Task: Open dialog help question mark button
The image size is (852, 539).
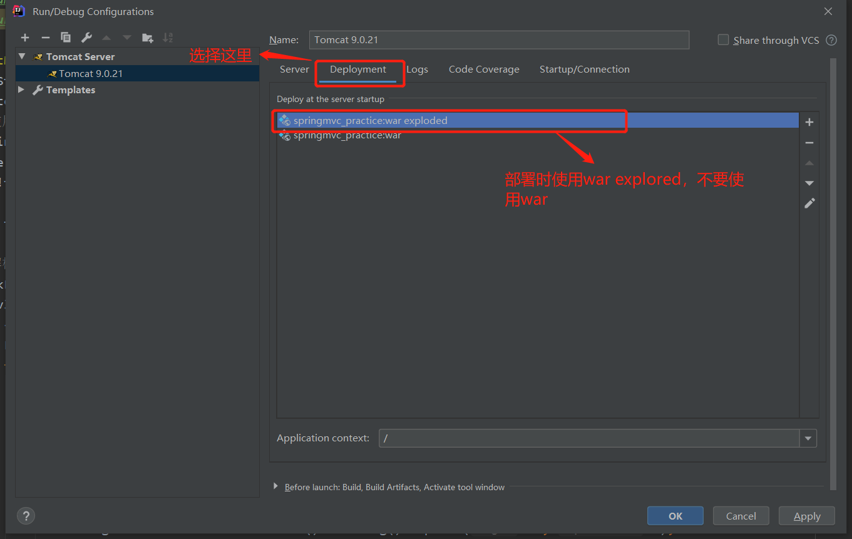Action: (26, 516)
